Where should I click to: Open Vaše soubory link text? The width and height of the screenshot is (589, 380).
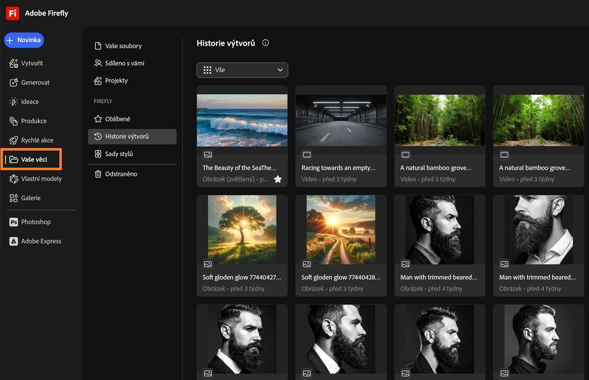pos(123,46)
